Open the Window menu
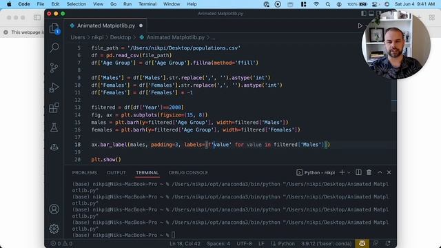Viewport: 441px width, 248px height. (x=172, y=4)
